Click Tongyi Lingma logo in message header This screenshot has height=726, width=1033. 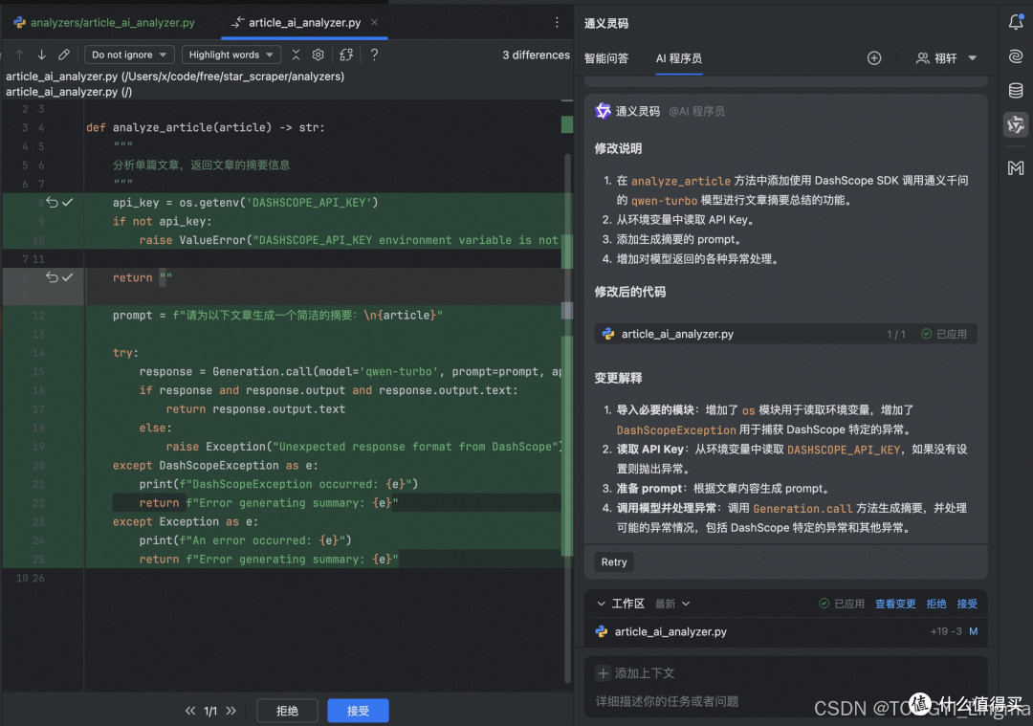point(603,111)
